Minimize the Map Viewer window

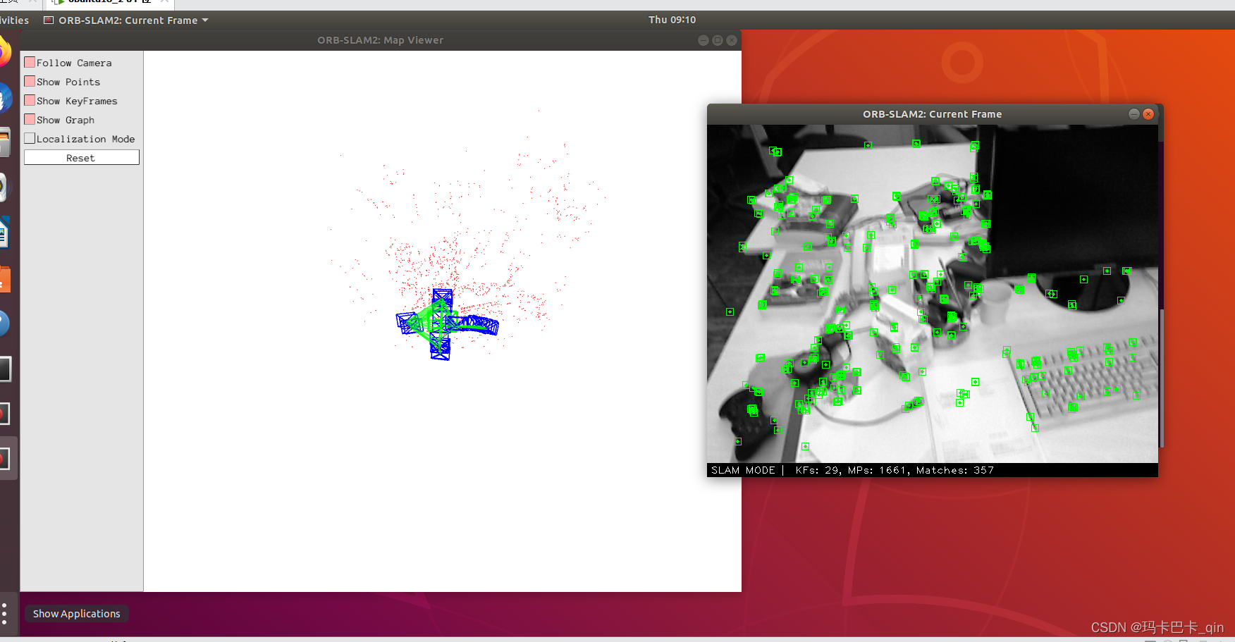(703, 40)
